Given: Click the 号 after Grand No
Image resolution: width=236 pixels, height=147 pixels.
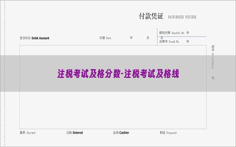Looking at the screenshot, I should point(188,41).
